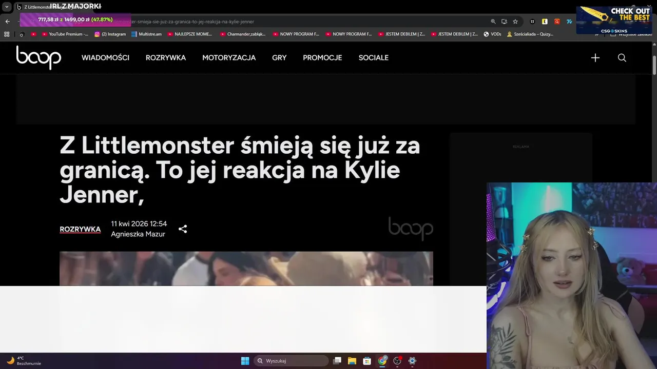Share the article via share icon
The image size is (657, 369).
coord(183,229)
